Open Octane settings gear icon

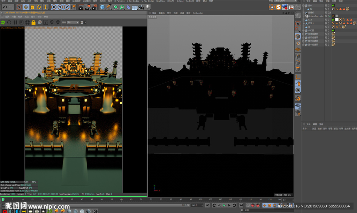(x=27, y=22)
